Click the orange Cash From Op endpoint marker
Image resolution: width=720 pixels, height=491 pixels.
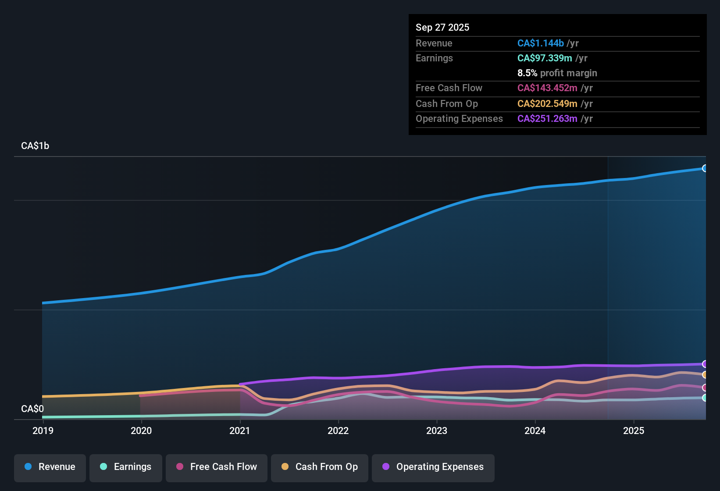[x=705, y=375]
